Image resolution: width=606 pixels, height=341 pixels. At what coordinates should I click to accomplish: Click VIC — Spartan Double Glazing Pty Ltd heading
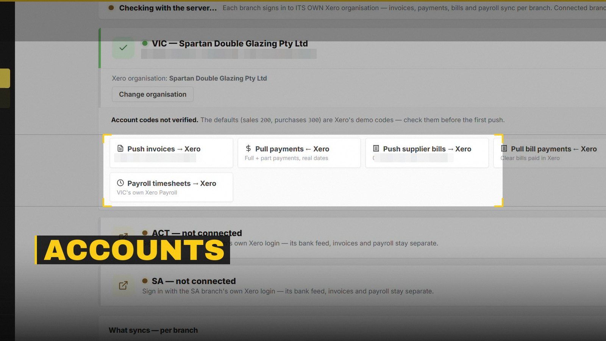230,44
